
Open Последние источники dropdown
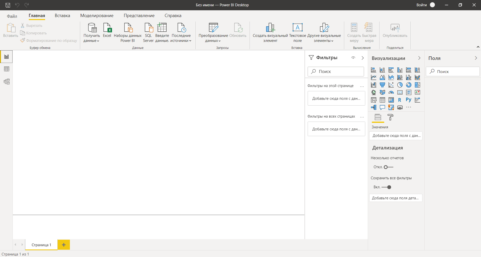pyautogui.click(x=181, y=33)
